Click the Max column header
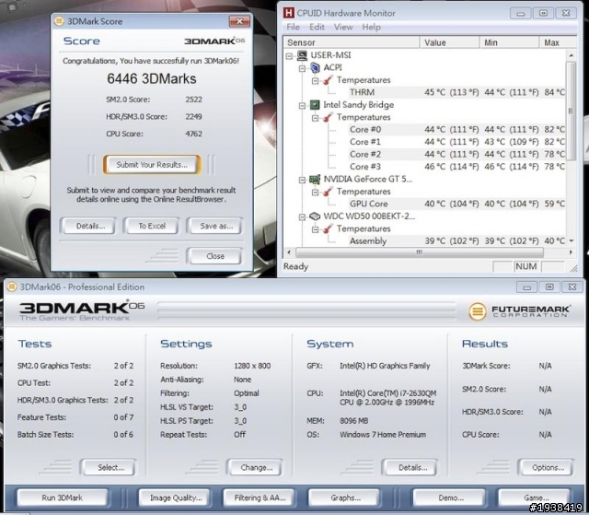 (558, 42)
